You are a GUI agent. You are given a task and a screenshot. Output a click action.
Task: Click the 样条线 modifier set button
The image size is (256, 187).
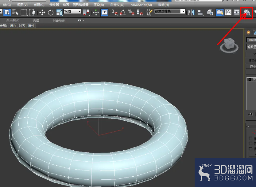coord(251,61)
